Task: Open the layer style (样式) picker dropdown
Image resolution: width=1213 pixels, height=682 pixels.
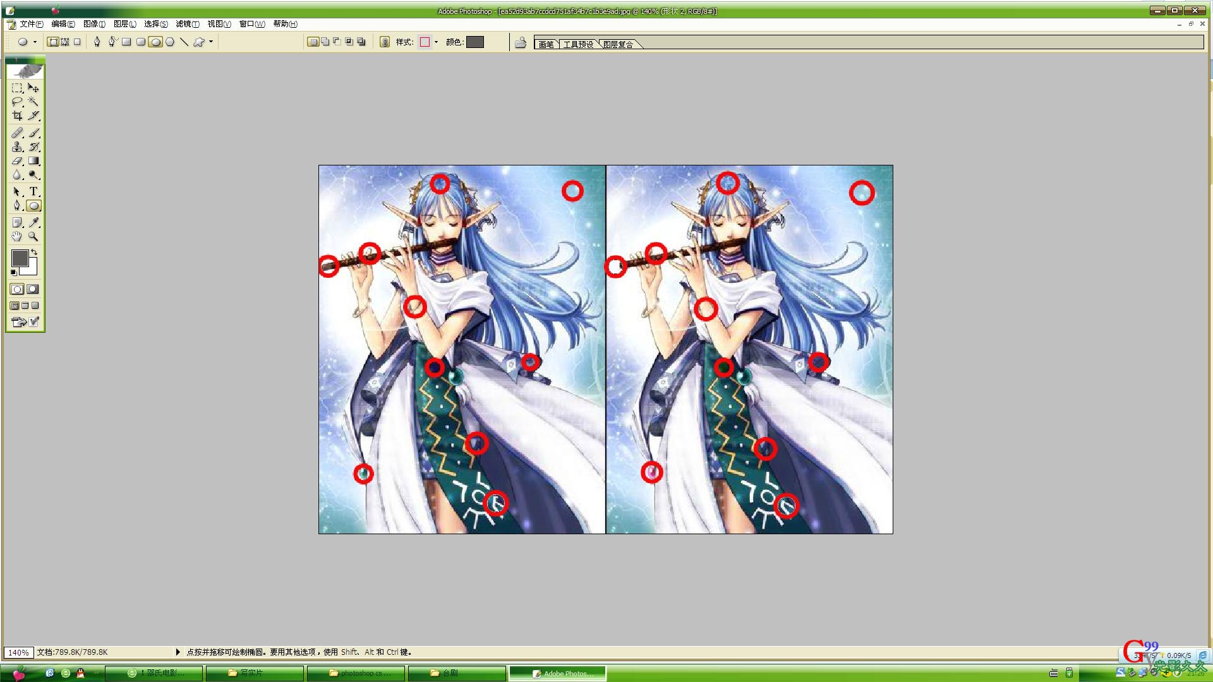Action: [436, 42]
